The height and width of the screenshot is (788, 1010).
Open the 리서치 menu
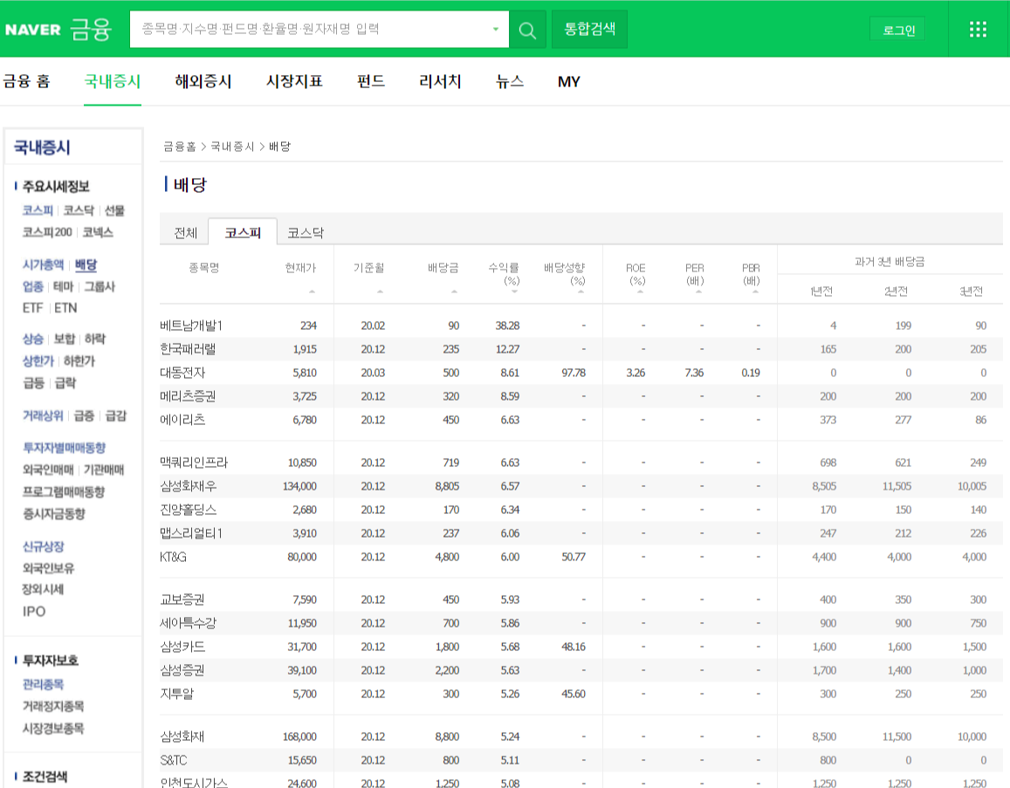click(x=440, y=81)
